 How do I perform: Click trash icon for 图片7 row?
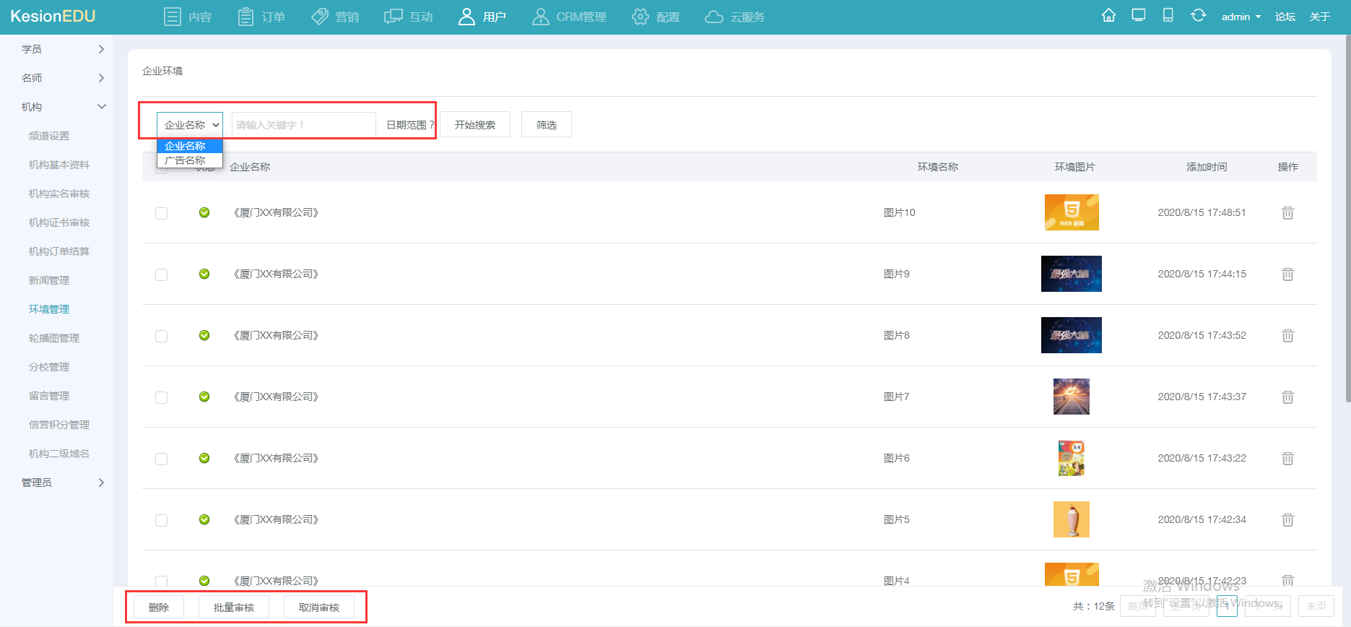pyautogui.click(x=1287, y=397)
